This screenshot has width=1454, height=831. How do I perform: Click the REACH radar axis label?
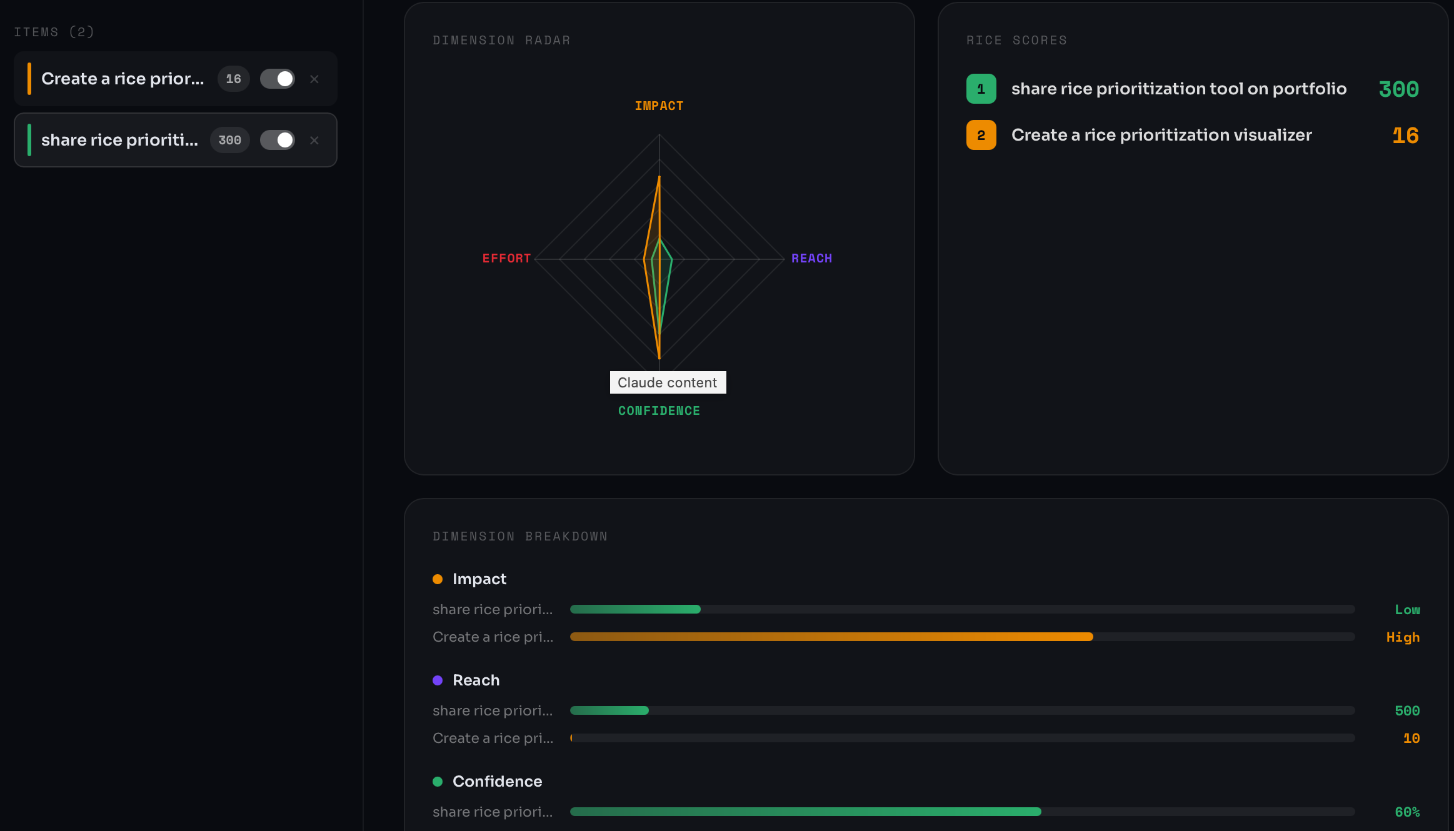pos(811,258)
